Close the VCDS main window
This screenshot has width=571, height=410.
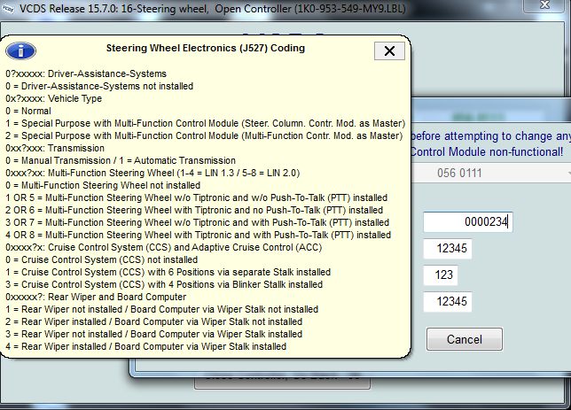pos(544,5)
